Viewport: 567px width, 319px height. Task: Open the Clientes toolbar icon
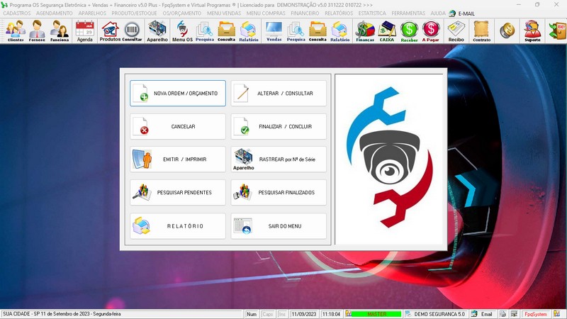[x=16, y=31]
